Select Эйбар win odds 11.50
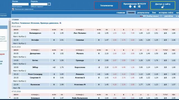 (x=115, y=67)
